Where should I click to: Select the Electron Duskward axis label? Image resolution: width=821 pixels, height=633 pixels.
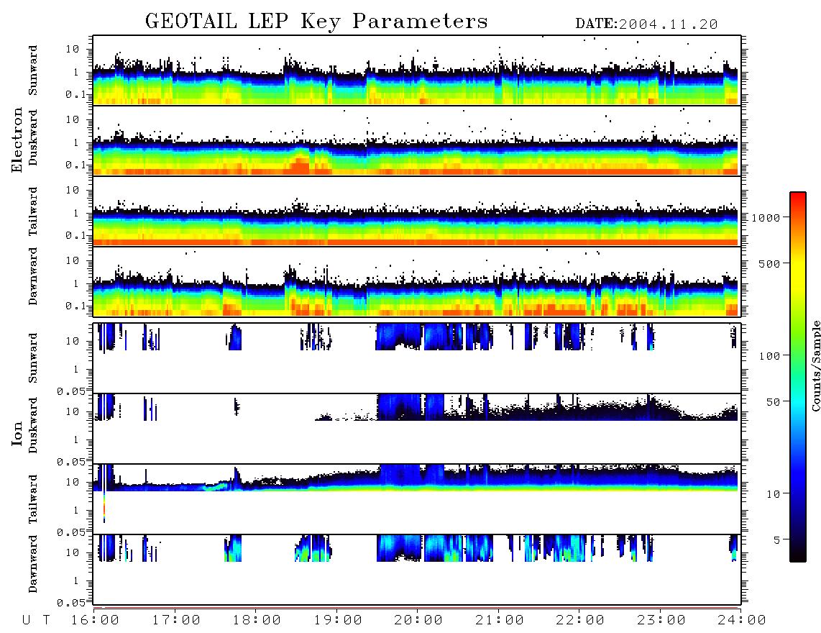tap(33, 137)
